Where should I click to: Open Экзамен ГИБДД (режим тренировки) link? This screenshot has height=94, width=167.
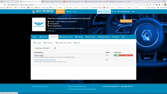click(45, 60)
